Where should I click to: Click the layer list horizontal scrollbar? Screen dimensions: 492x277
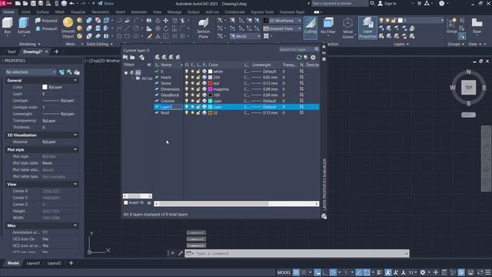[x=237, y=204]
